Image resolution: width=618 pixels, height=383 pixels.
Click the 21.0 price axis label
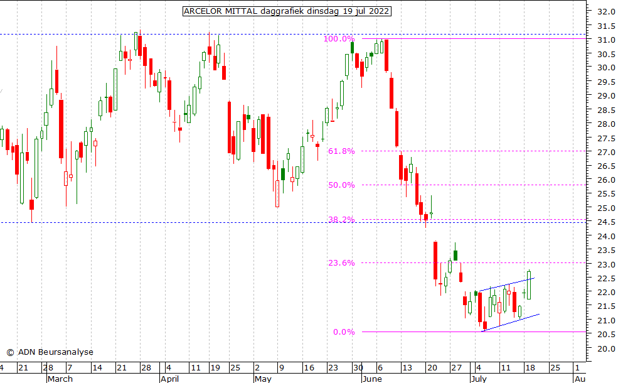tap(606, 320)
